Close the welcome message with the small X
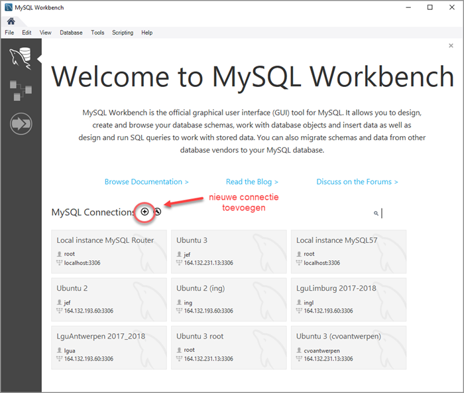This screenshot has width=464, height=393. (x=451, y=46)
